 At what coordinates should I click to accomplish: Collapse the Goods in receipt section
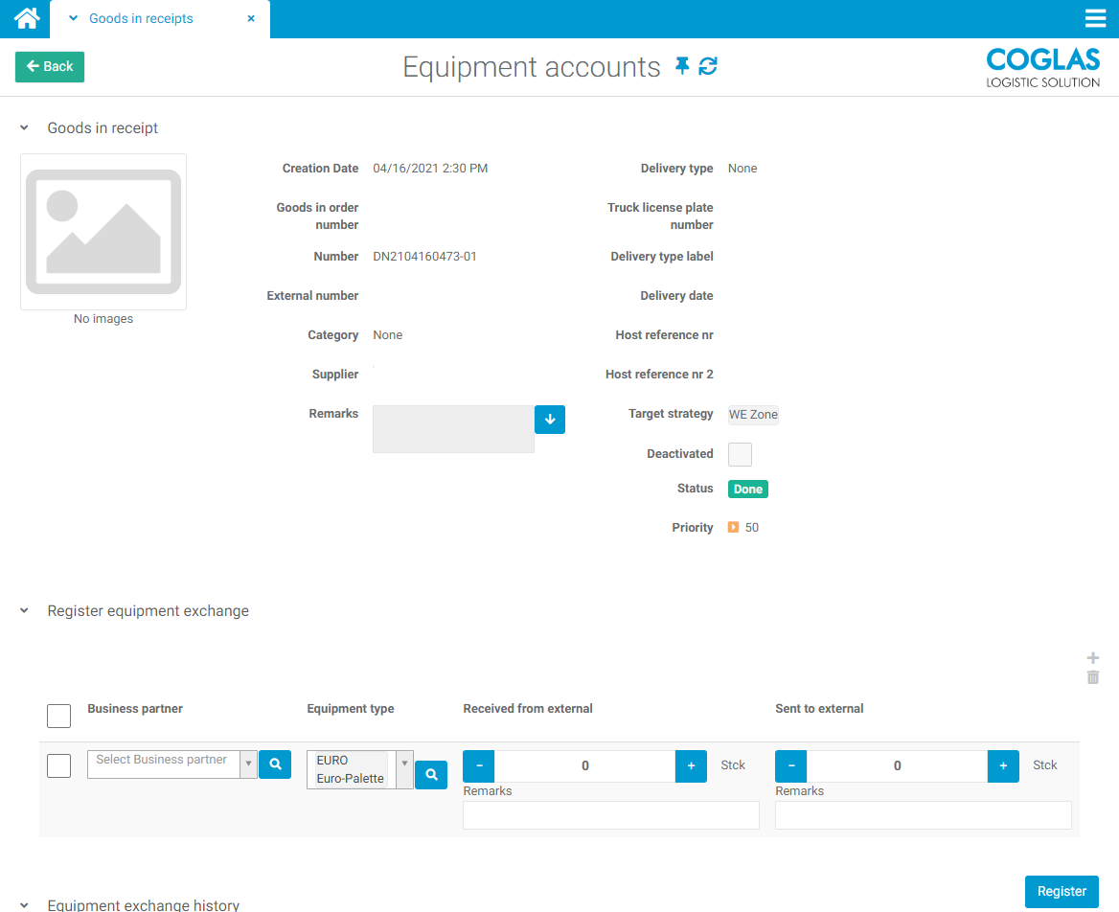(25, 128)
